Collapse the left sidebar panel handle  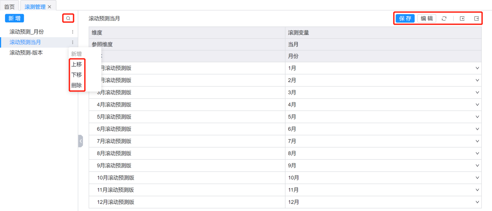click(x=81, y=141)
